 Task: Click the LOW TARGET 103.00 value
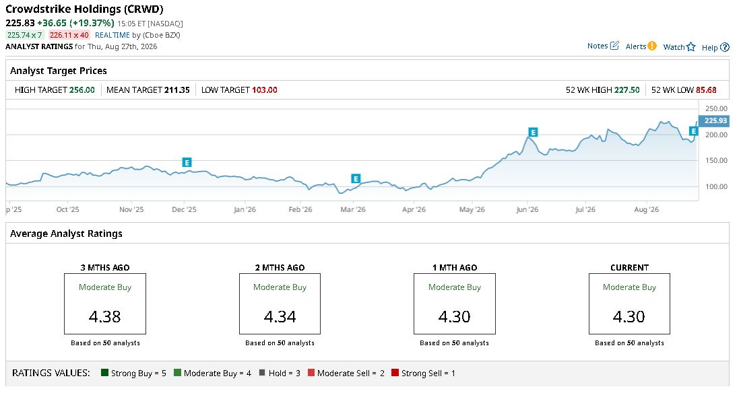point(264,90)
